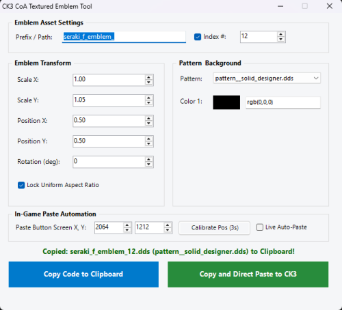Click Copy and Direct Paste to CK3
Image resolution: width=342 pixels, height=310 pixels.
coord(248,274)
